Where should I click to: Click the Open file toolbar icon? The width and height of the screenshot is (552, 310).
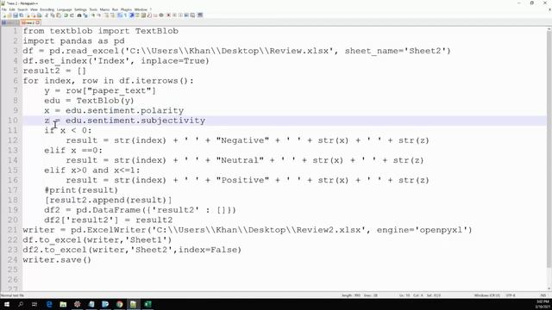[x=9, y=15]
